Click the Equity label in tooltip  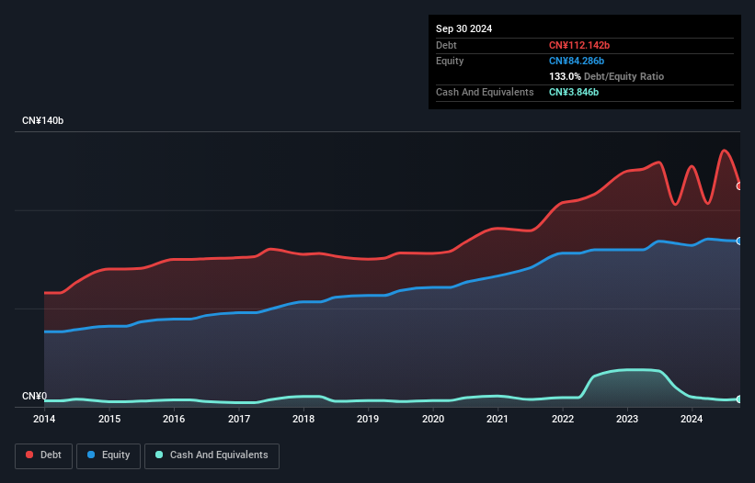click(x=450, y=61)
